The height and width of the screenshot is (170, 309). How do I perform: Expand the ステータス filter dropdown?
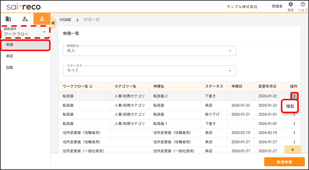tap(149, 71)
